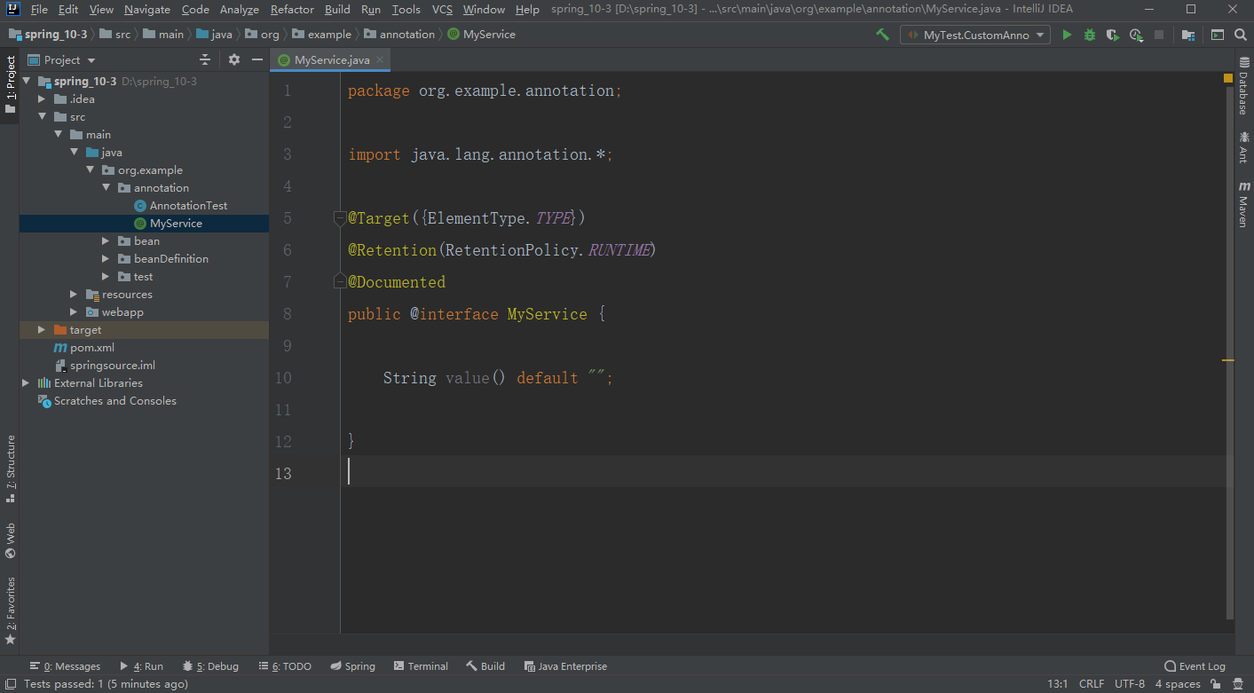This screenshot has height=693, width=1254.
Task: Collapse the annotation package folder
Action: coord(106,187)
